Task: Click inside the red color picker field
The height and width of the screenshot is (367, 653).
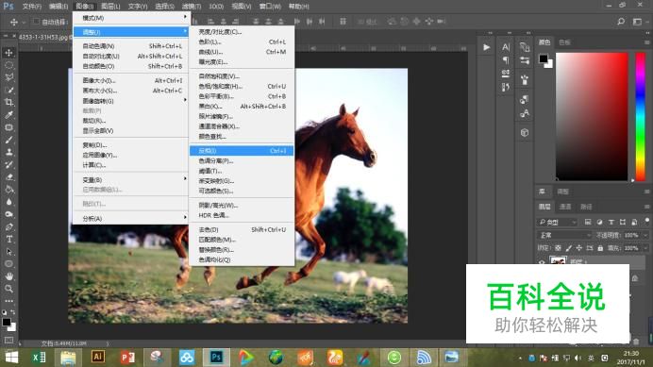Action: 592,116
